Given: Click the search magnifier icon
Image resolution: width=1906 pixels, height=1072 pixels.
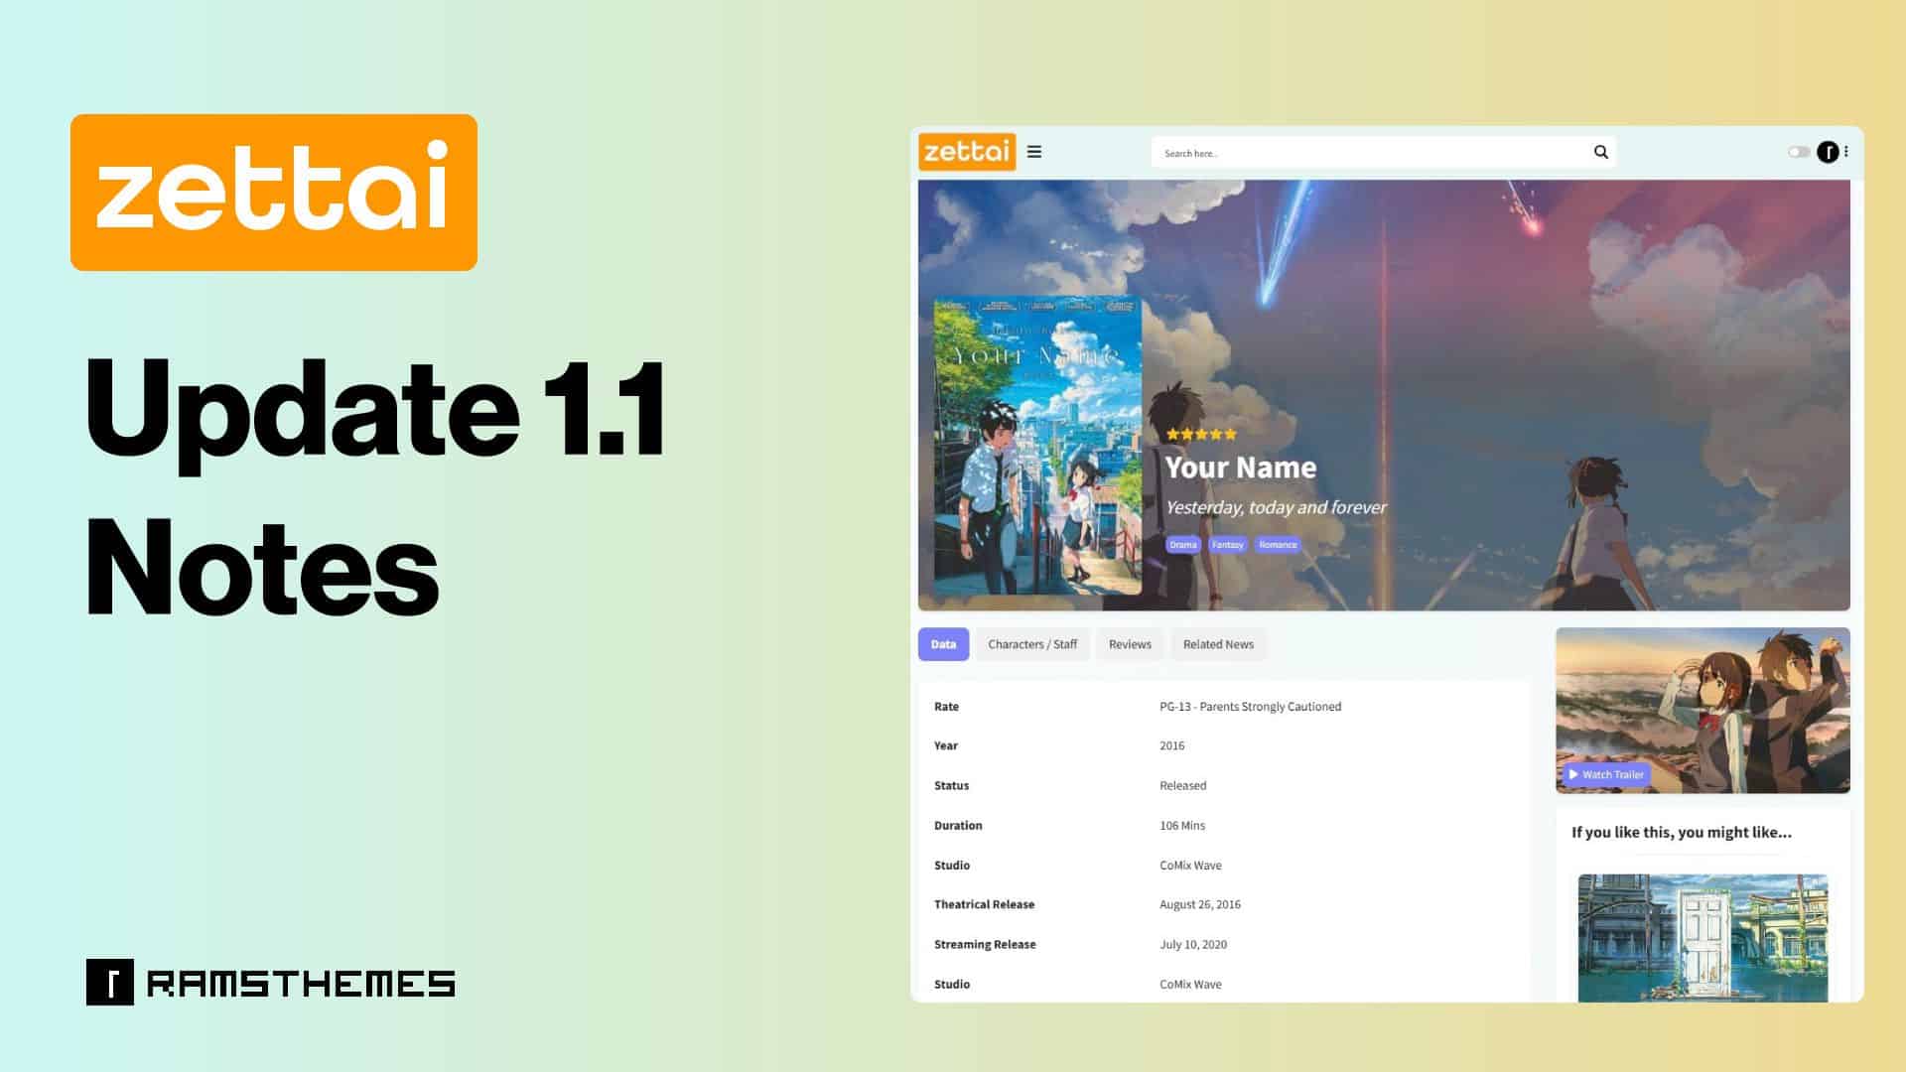Looking at the screenshot, I should (x=1600, y=152).
